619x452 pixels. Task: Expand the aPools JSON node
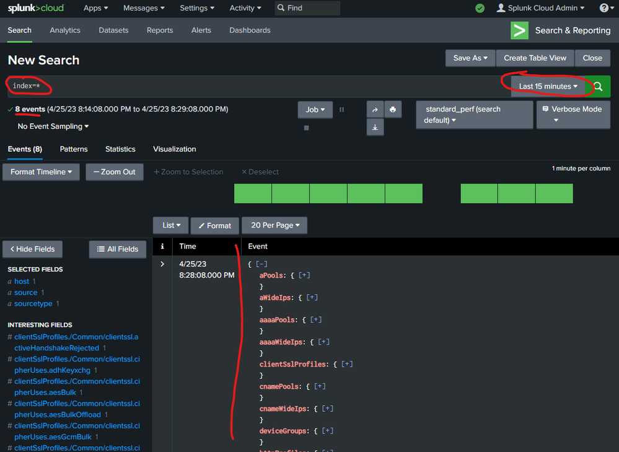click(x=304, y=275)
